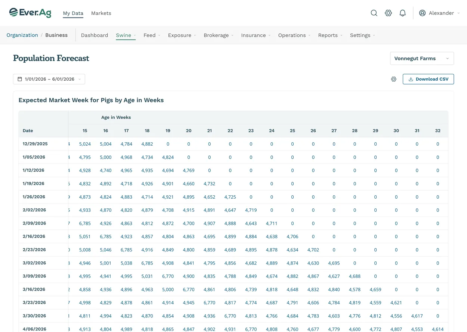Image resolution: width=467 pixels, height=332 pixels.
Task: Open the header settings gear icon
Action: click(x=389, y=13)
